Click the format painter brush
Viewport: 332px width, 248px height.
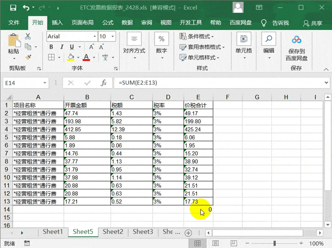(x=28, y=57)
